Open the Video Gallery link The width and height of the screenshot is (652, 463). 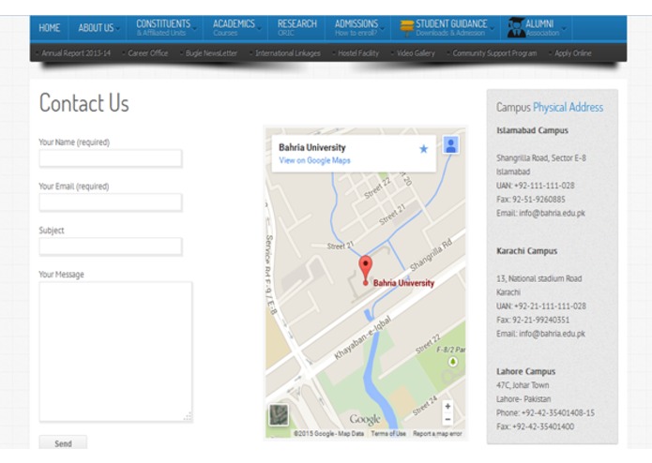tap(416, 53)
